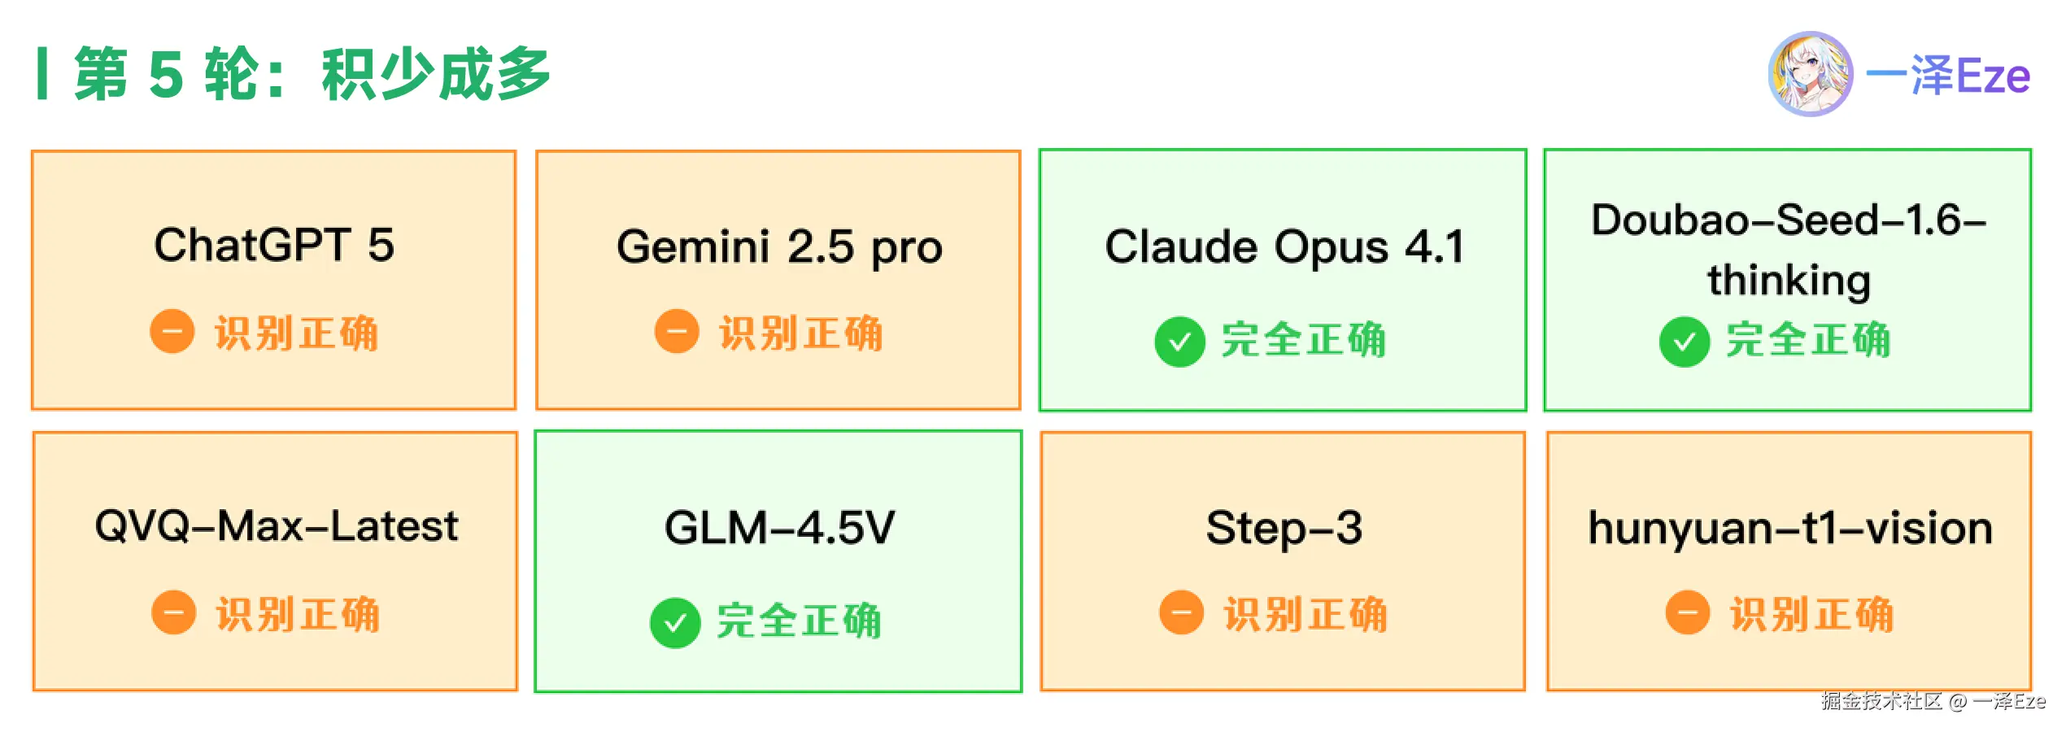
Task: Click the orange minus icon under hunyuan-t1-vision
Action: 1688,612
